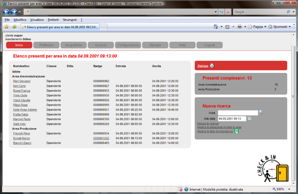
Task: Click the magnifier icon beside the Area field
Action: tap(261, 112)
